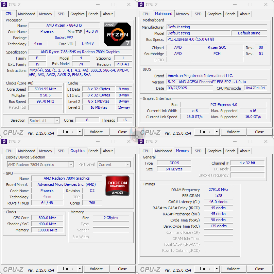Close the top-left CPU-Z window with X
This screenshot has width=274, height=274.
click(x=129, y=4)
